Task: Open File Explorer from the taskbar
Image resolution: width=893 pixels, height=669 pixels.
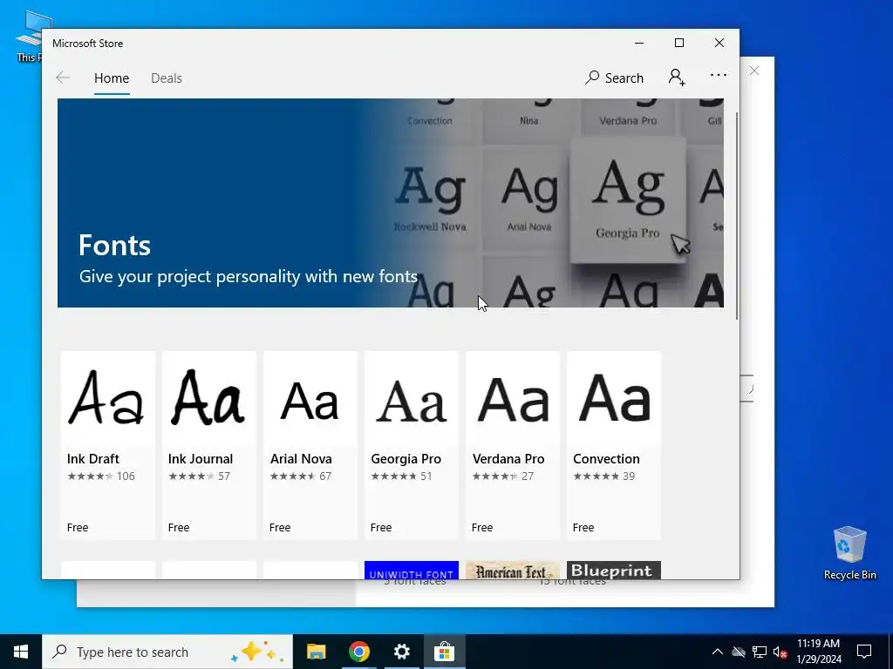Action: point(316,652)
